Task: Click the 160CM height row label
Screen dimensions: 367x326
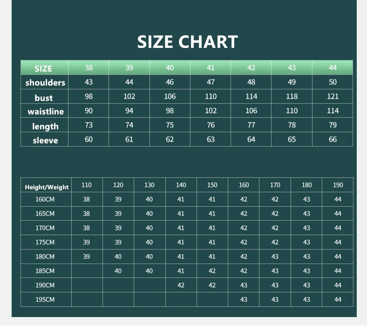Action: pyautogui.click(x=45, y=199)
